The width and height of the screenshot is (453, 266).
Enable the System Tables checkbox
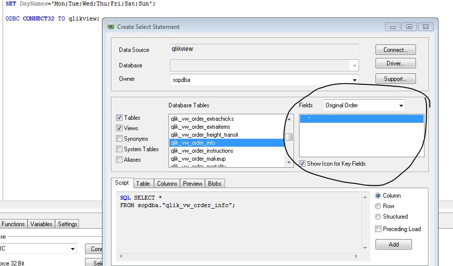(x=119, y=149)
